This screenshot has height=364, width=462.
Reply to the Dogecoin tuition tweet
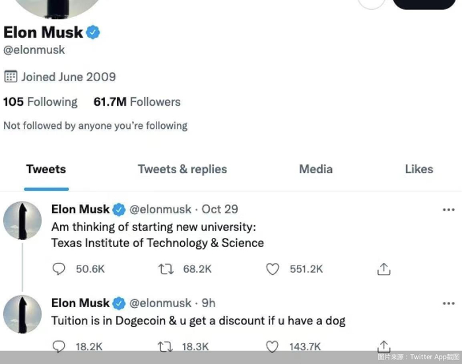59,346
